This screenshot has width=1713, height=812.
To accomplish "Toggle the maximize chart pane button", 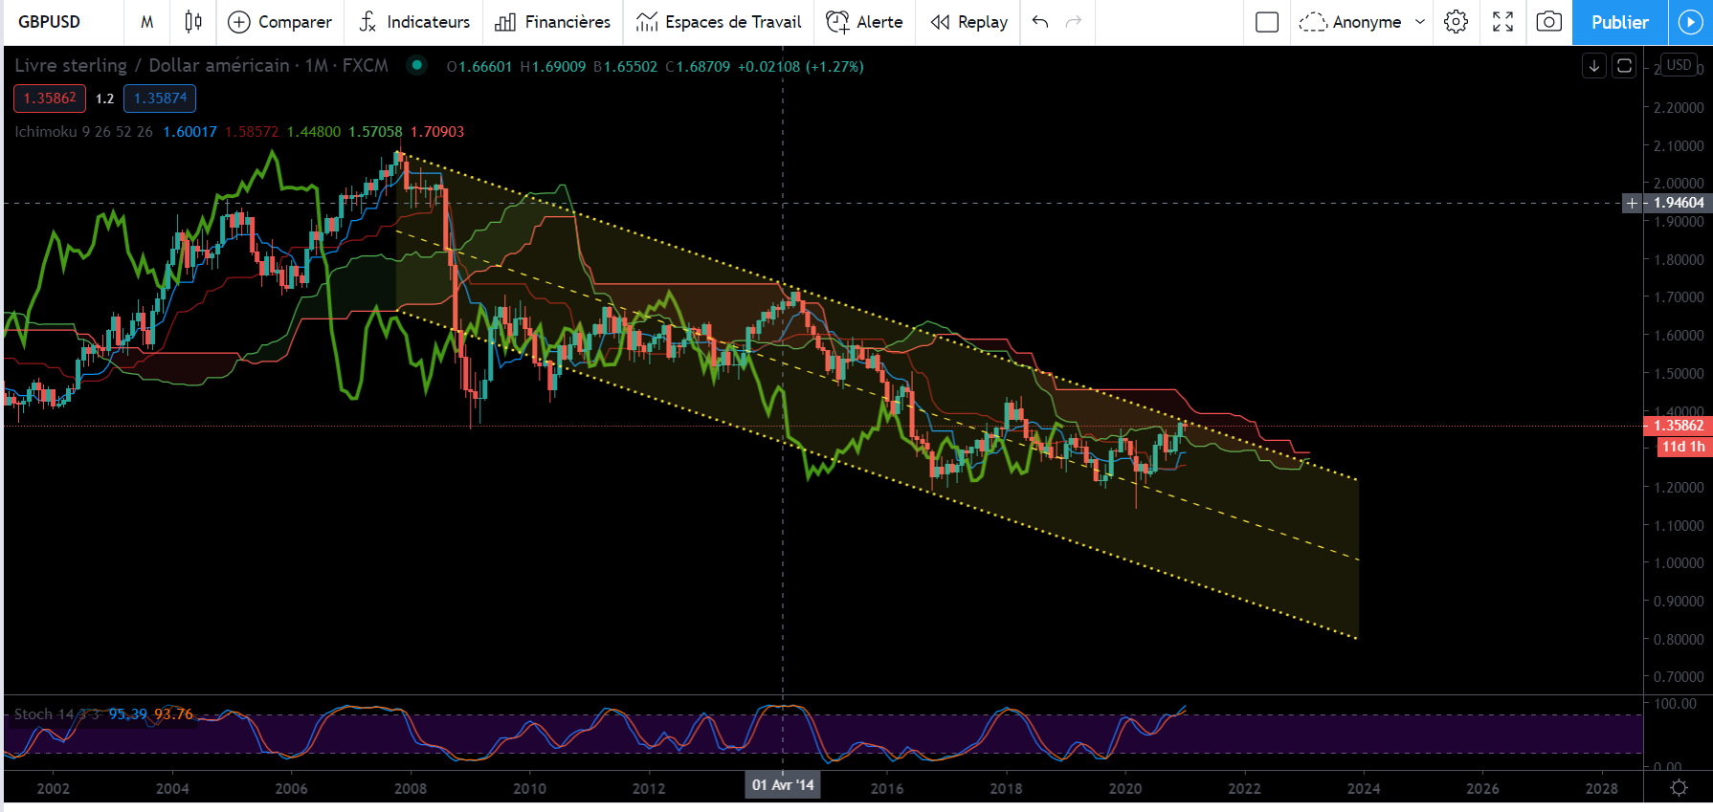I will tap(1624, 66).
